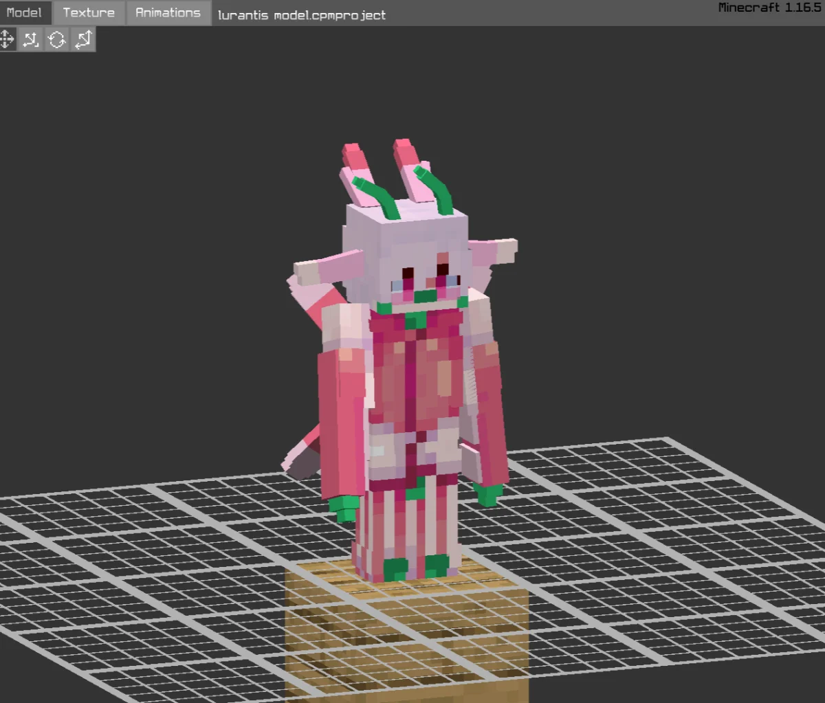The width and height of the screenshot is (825, 703).
Task: Select the offset axes gizmo tool
Action: [x=30, y=39]
